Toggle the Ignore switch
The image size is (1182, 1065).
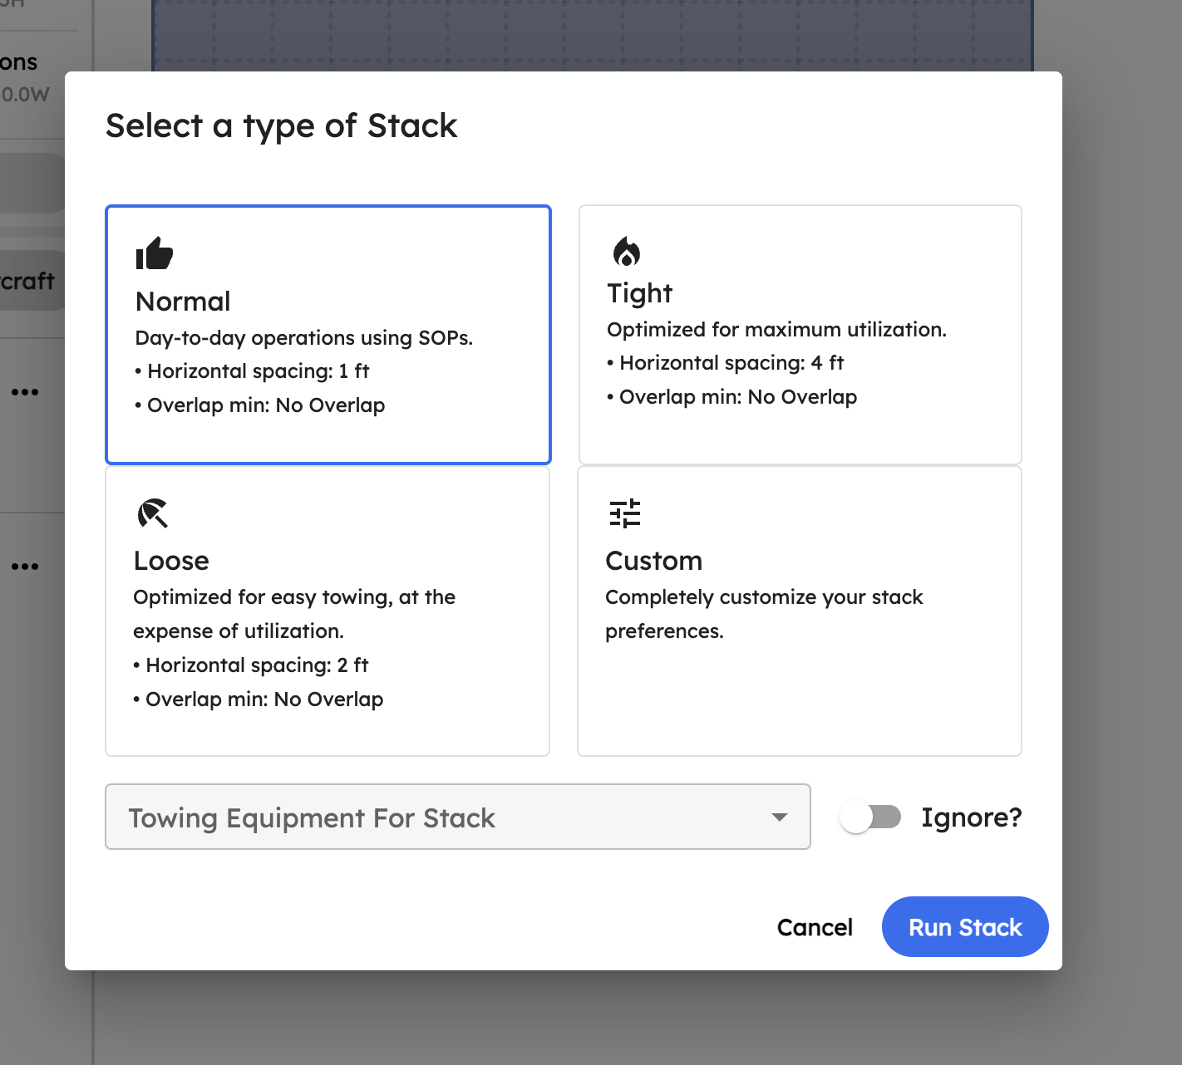point(870,817)
